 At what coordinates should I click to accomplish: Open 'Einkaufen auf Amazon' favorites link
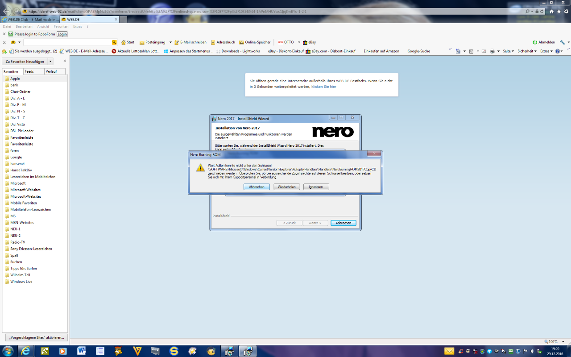(x=381, y=51)
